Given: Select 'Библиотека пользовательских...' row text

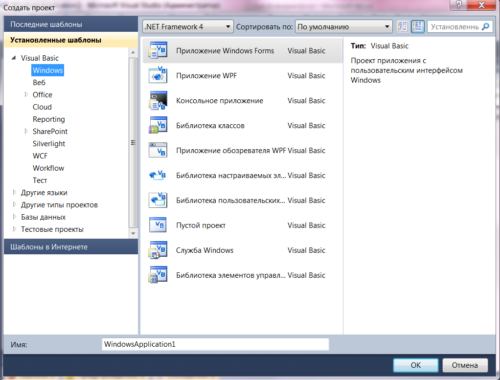Looking at the screenshot, I should click(231, 200).
